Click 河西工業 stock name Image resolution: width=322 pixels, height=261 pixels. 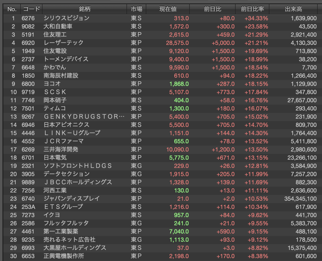(x=55, y=190)
